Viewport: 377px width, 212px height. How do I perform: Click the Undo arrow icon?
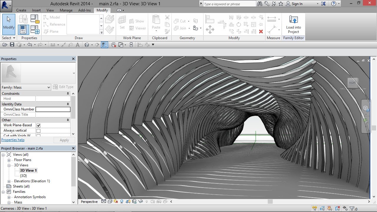(29, 45)
